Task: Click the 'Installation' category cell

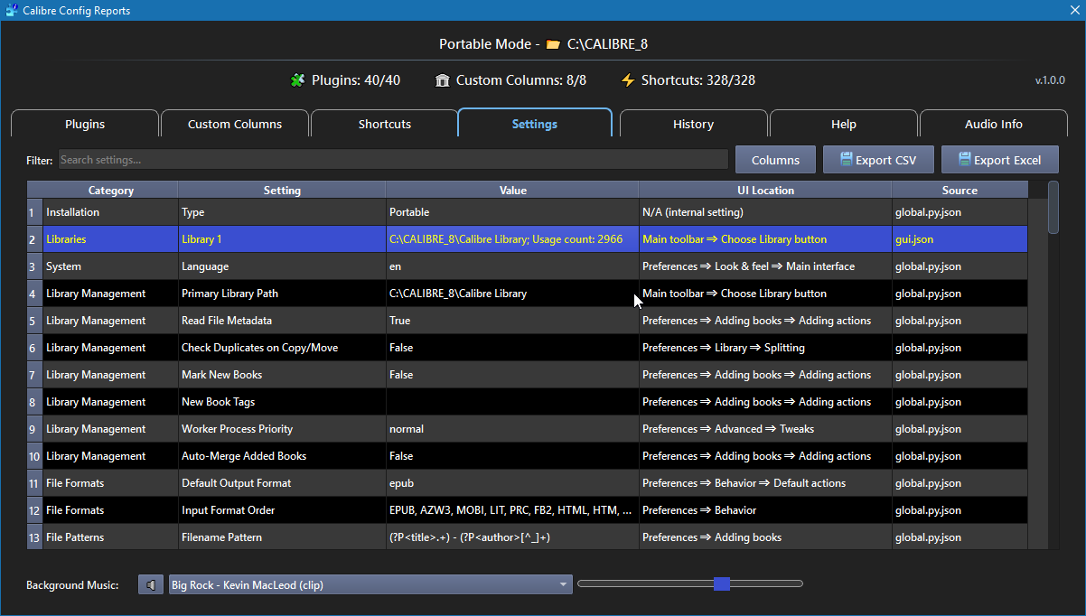Action: [x=110, y=212]
